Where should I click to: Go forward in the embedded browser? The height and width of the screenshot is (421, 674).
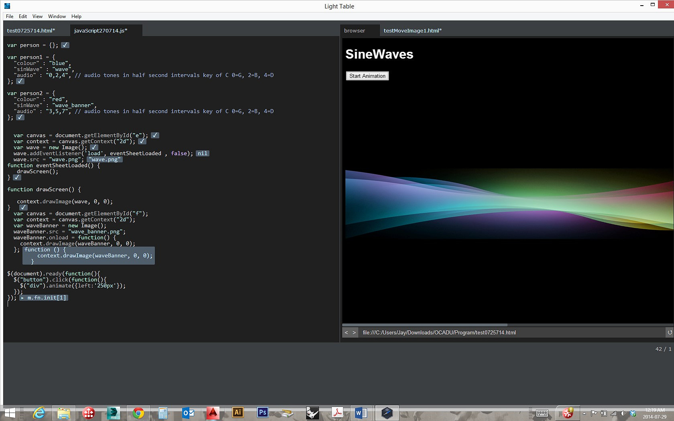point(354,332)
